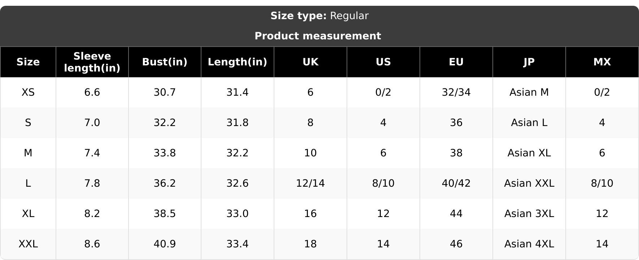This screenshot has height=260, width=639.
Task: Select the Asian M cell
Action: pyautogui.click(x=529, y=92)
